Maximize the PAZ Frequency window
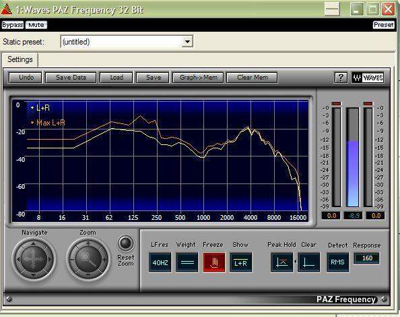The image size is (400, 317). 372,9
